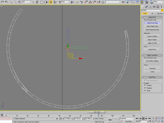The height and width of the screenshot is (123, 164).
Task: Select the Scale tool
Action: 59,2
